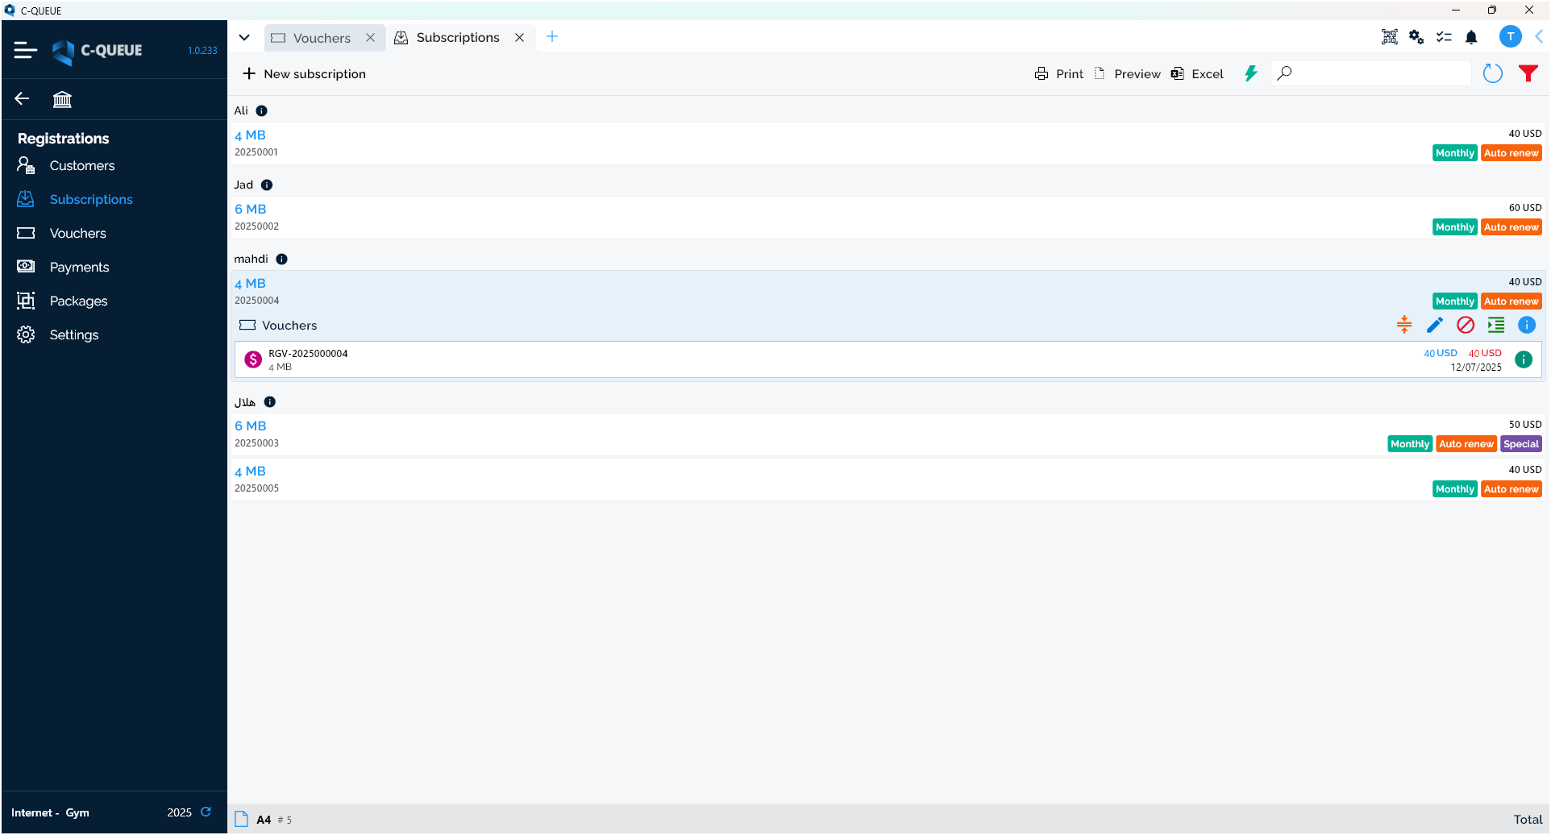Image resolution: width=1551 pixels, height=835 pixels.
Task: Show info for customer Ali
Action: (x=261, y=110)
